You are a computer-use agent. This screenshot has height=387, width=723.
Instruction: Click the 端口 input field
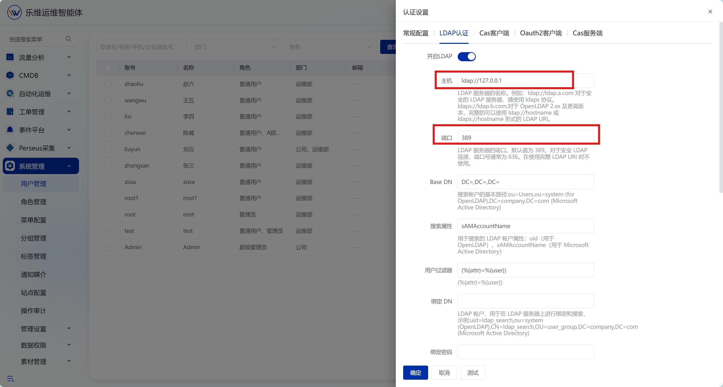pyautogui.click(x=525, y=138)
